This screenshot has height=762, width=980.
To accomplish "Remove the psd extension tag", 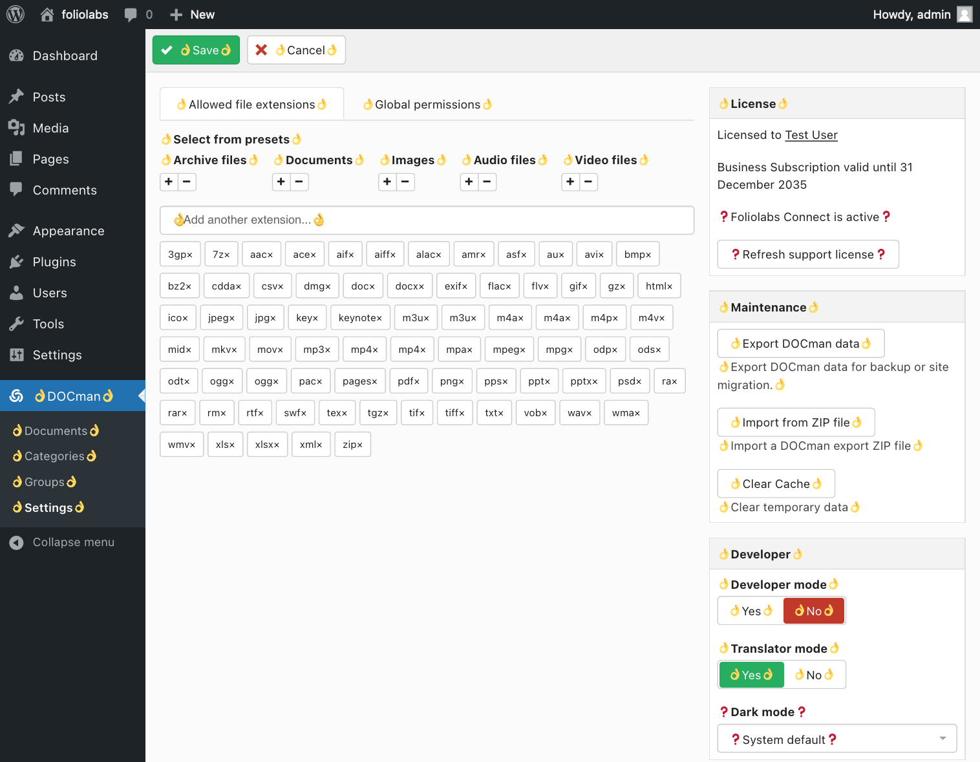I will tap(639, 381).
